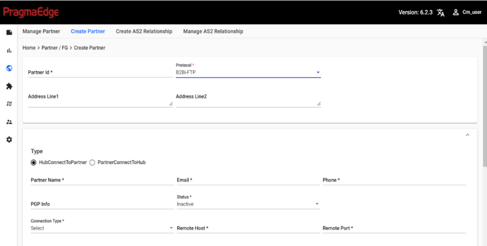Open the puzzle piece application sidebar icon
This screenshot has height=246, width=487.
(10, 86)
